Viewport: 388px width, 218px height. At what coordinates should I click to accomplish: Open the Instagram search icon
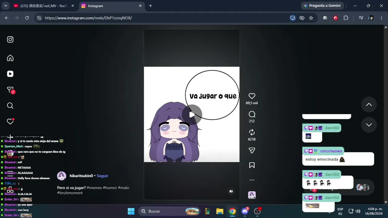click(x=10, y=106)
